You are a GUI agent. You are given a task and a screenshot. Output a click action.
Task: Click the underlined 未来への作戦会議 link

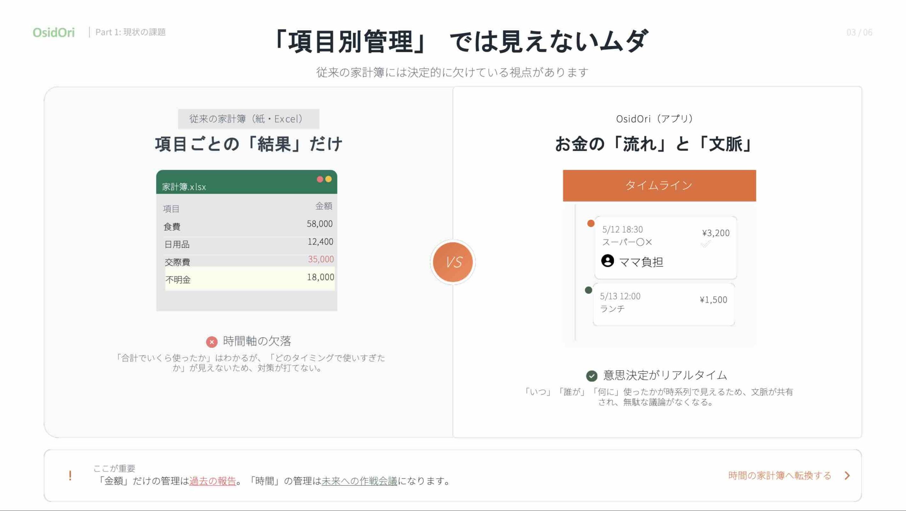coord(359,481)
